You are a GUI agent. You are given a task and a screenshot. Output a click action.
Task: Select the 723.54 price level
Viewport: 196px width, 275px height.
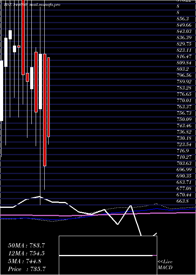click(x=184, y=145)
